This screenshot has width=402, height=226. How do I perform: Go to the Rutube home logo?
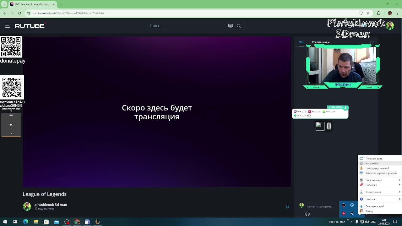pos(30,26)
